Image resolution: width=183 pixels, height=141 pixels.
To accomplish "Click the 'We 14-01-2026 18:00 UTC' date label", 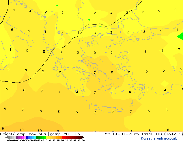I will 134,134.
